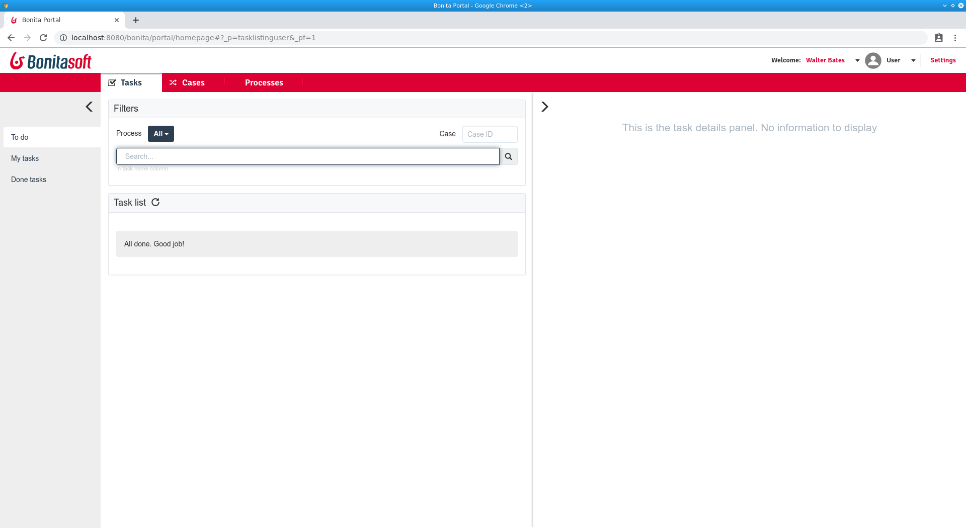Close the Bonita Portal tab

point(117,20)
